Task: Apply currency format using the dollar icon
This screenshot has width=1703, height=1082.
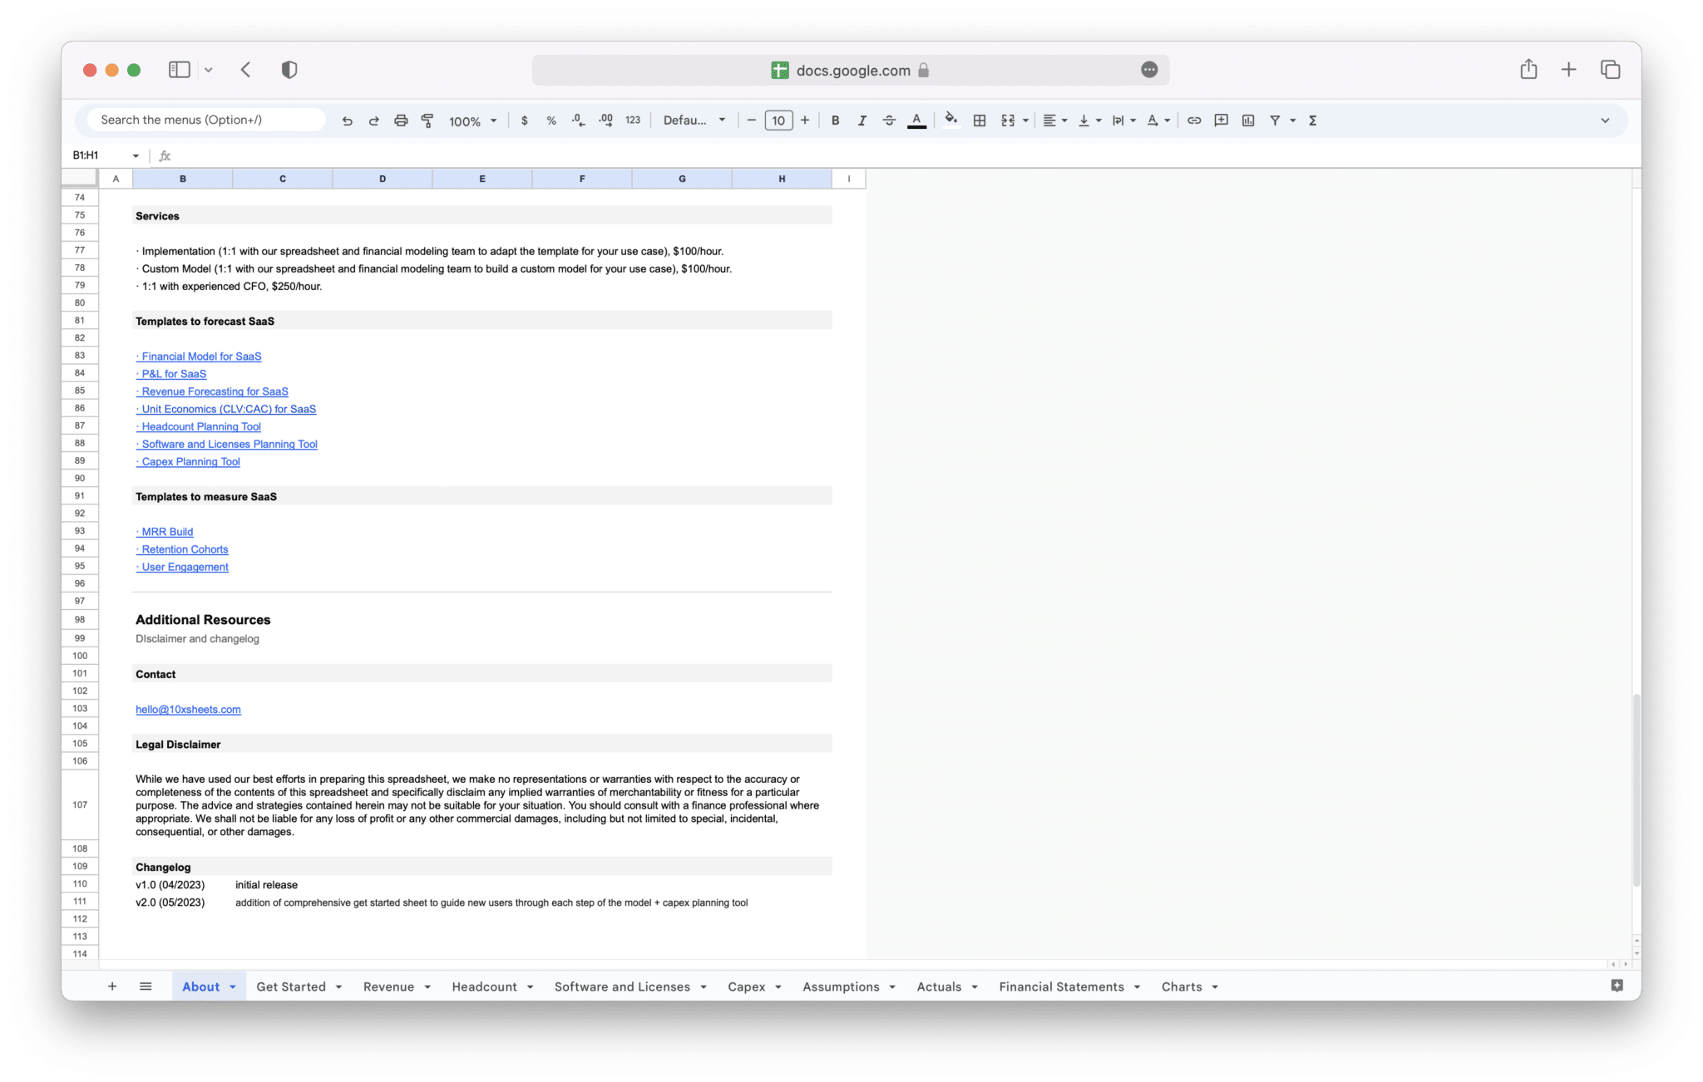Action: 525,120
